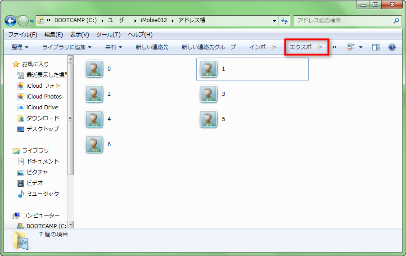Screen dimensions: 406x256
Task: Refresh the folder view
Action: point(284,21)
